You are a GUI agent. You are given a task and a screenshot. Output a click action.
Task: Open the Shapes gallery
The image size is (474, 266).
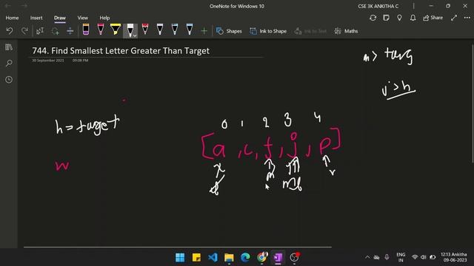(x=229, y=31)
